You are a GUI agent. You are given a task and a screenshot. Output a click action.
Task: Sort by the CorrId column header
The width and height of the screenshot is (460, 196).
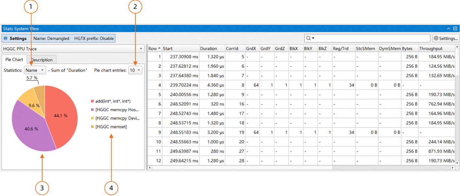(x=235, y=49)
